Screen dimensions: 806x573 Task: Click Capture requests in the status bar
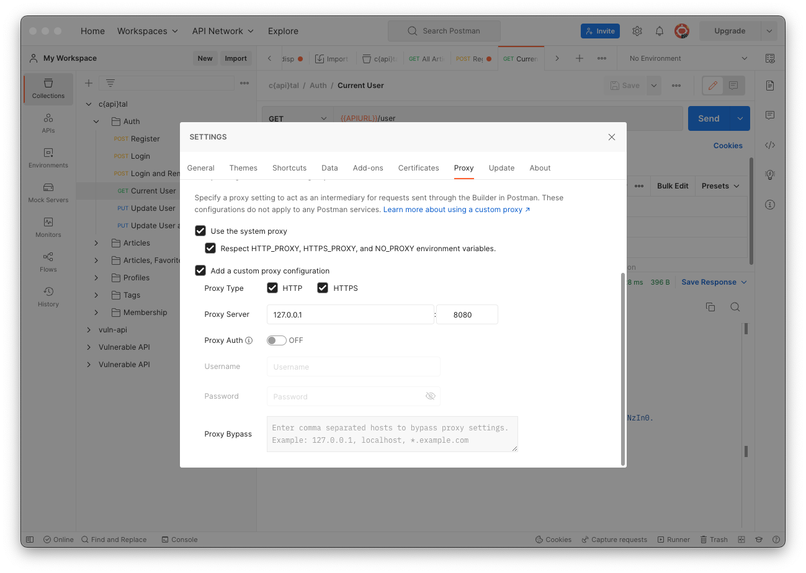(x=614, y=540)
